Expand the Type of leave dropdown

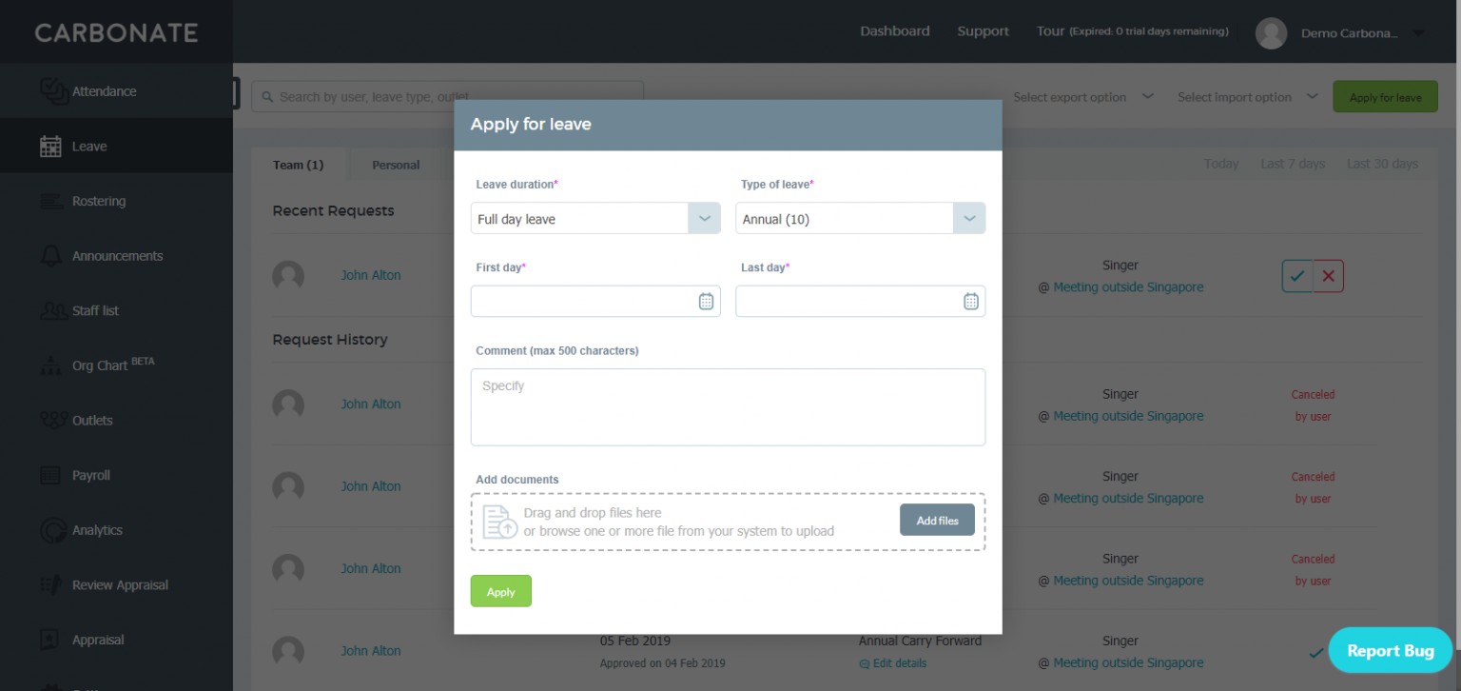(968, 219)
